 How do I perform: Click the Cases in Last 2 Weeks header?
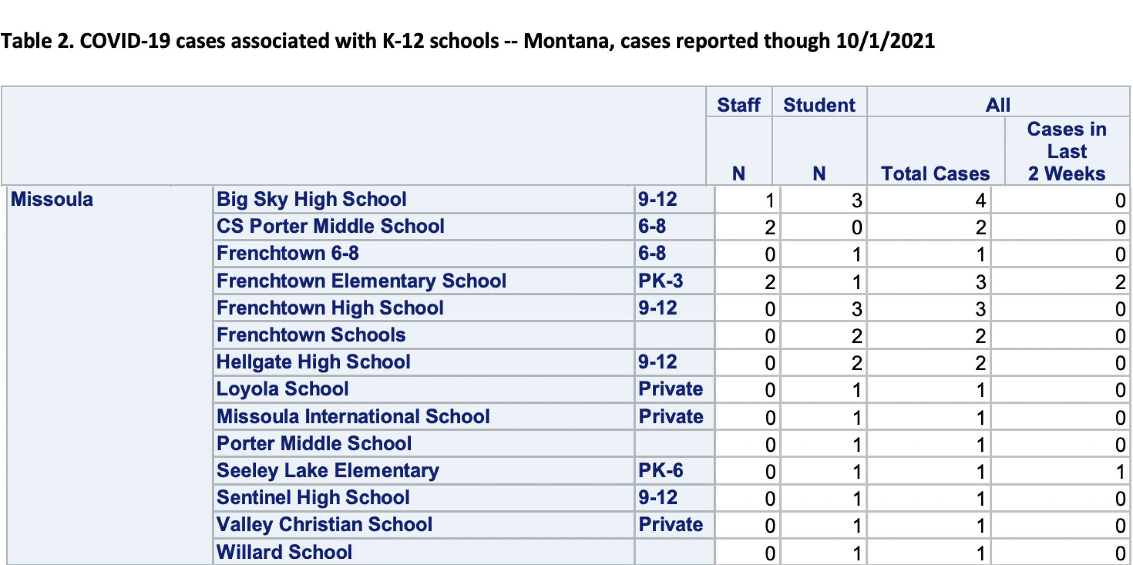click(1067, 151)
